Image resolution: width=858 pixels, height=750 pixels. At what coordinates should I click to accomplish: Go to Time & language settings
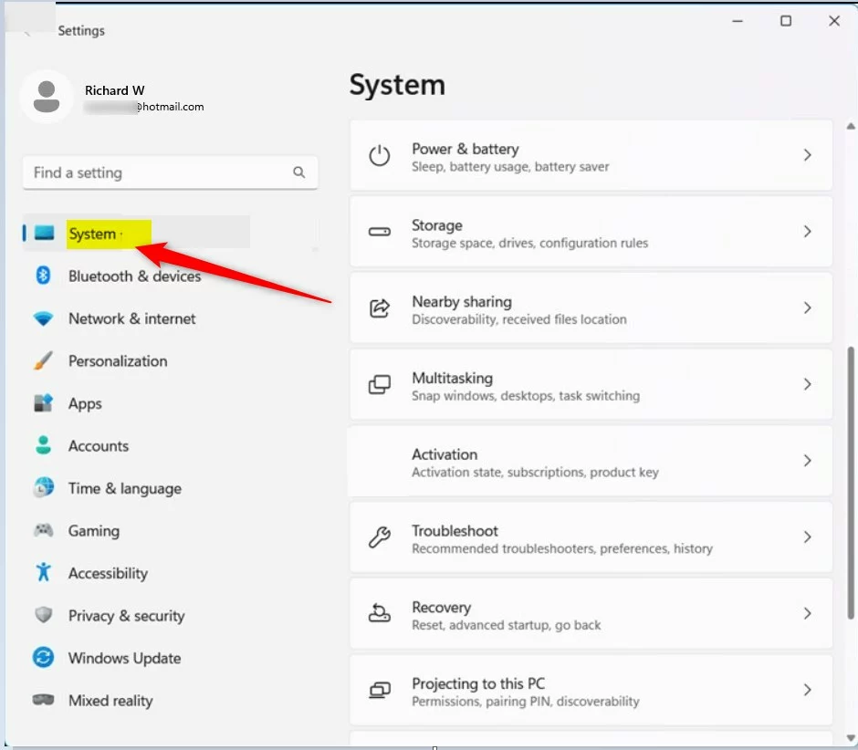[124, 488]
